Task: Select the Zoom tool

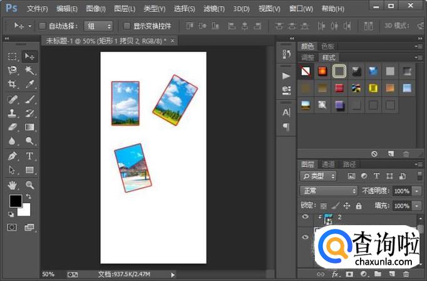Action: [29, 184]
